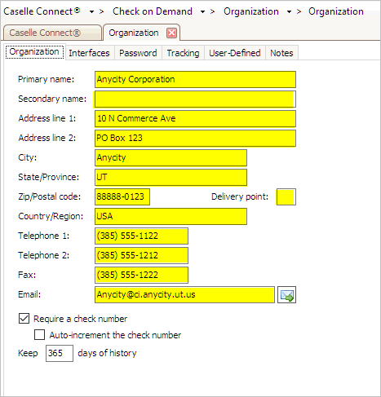Switch to the Caselle Connect® window tab

tap(51, 33)
